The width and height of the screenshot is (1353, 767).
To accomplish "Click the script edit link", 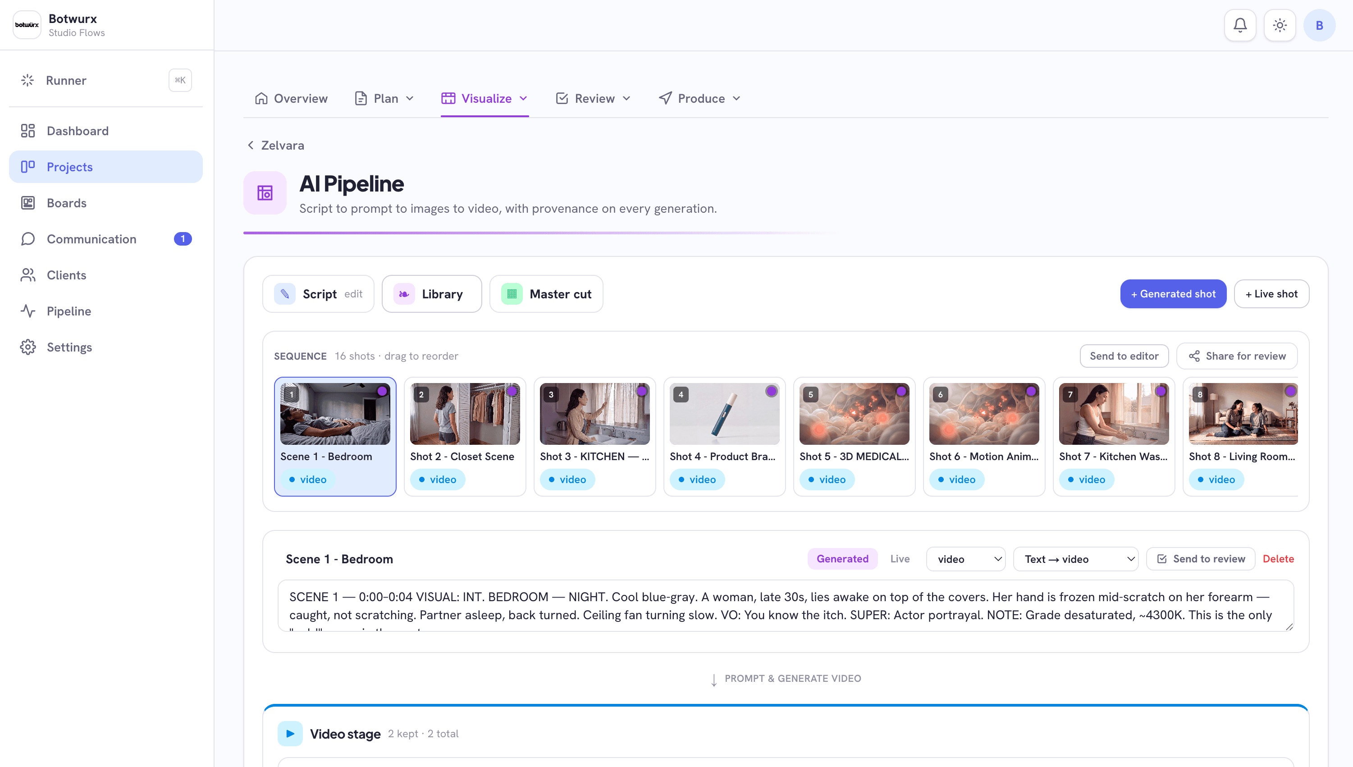I will [x=353, y=294].
